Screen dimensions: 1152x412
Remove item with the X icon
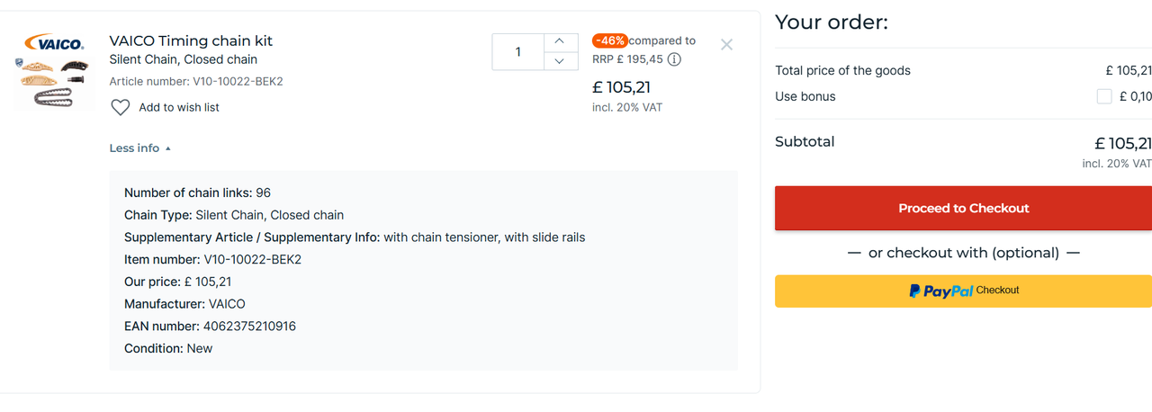[x=726, y=44]
